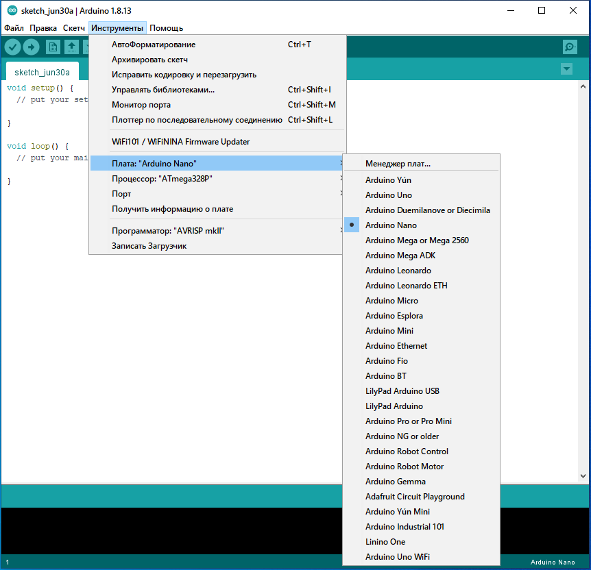This screenshot has width=591, height=570.
Task: Open the Serial Monitor magnifier icon
Action: click(570, 47)
